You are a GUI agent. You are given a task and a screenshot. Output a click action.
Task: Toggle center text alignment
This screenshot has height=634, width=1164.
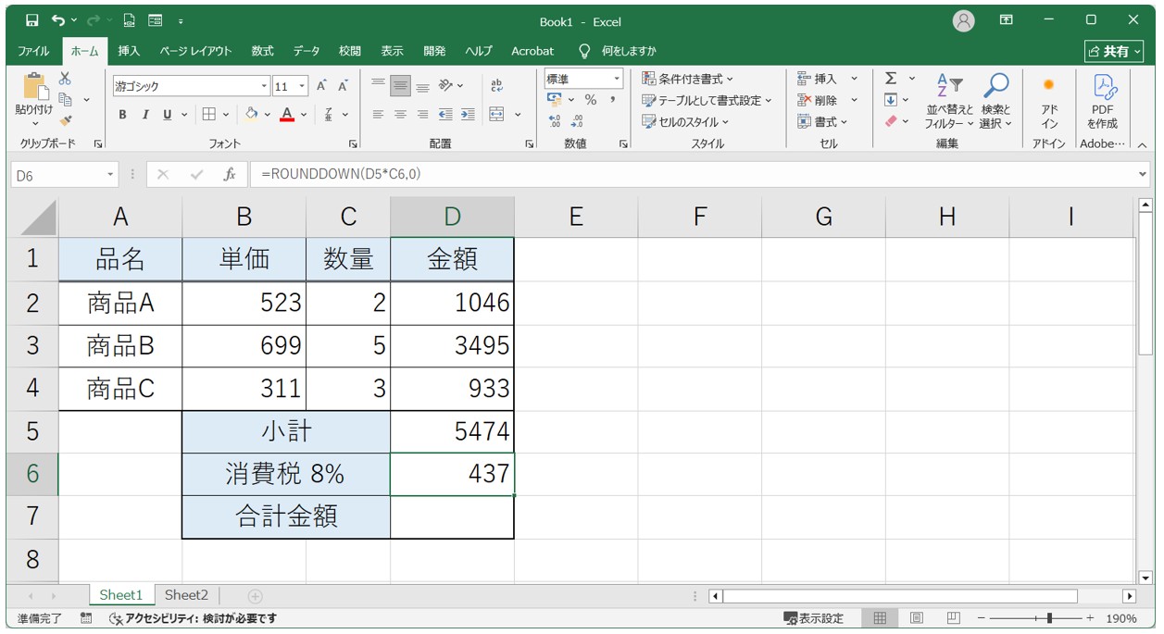pyautogui.click(x=400, y=114)
